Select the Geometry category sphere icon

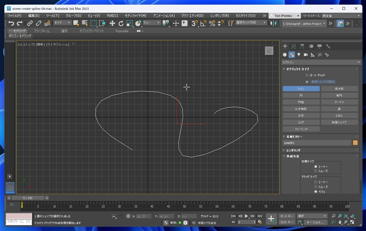pyautogui.click(x=285, y=54)
